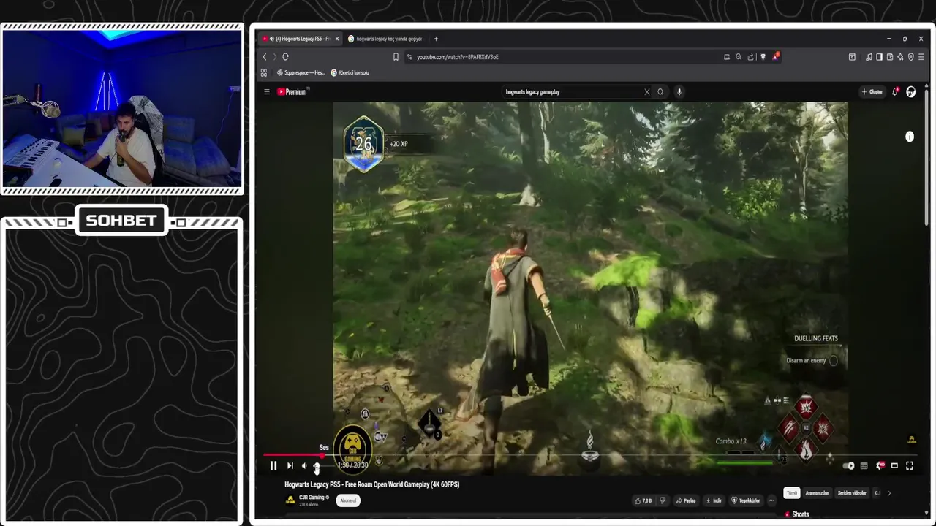Image resolution: width=936 pixels, height=526 pixels.
Task: Mute the video with the speaker icon
Action: coord(304,465)
